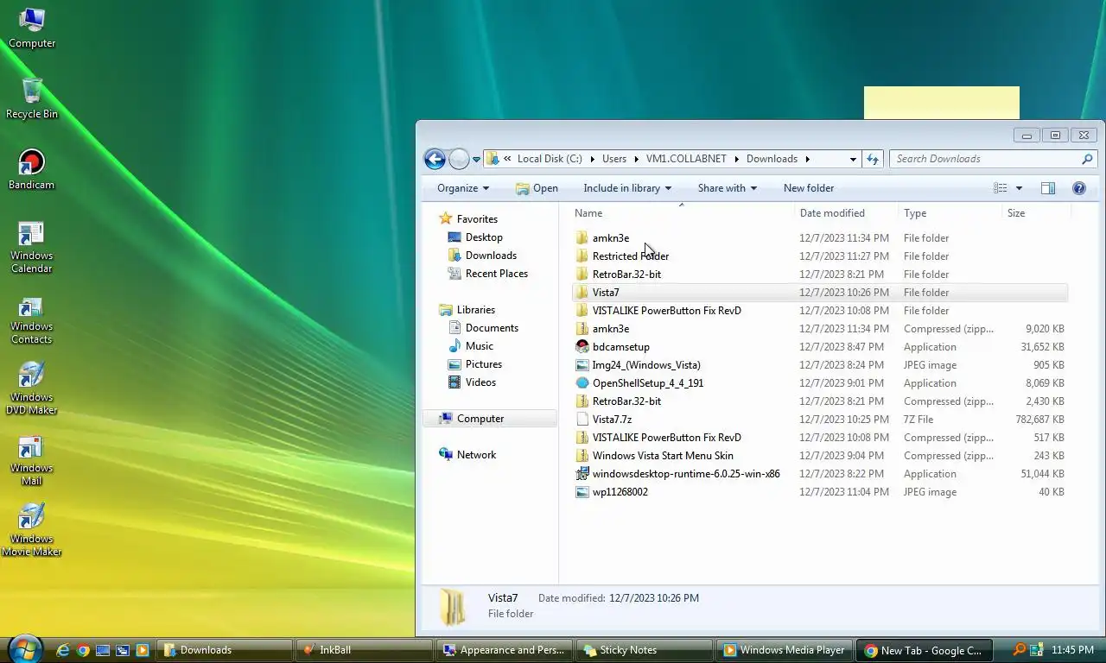Open the Videos library

point(472,382)
